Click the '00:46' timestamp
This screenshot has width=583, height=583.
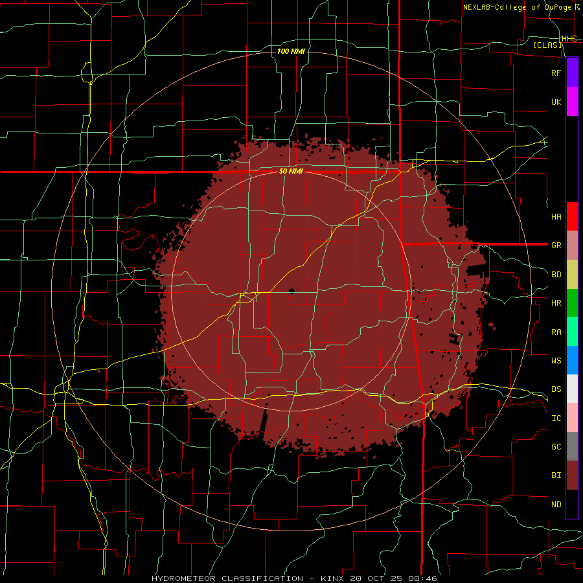tap(422, 578)
